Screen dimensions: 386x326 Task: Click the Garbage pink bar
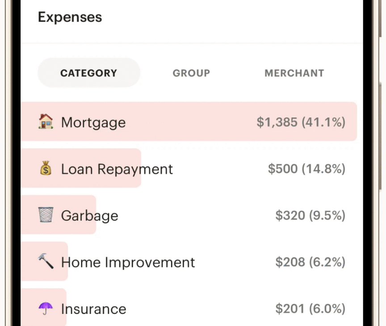click(58, 215)
